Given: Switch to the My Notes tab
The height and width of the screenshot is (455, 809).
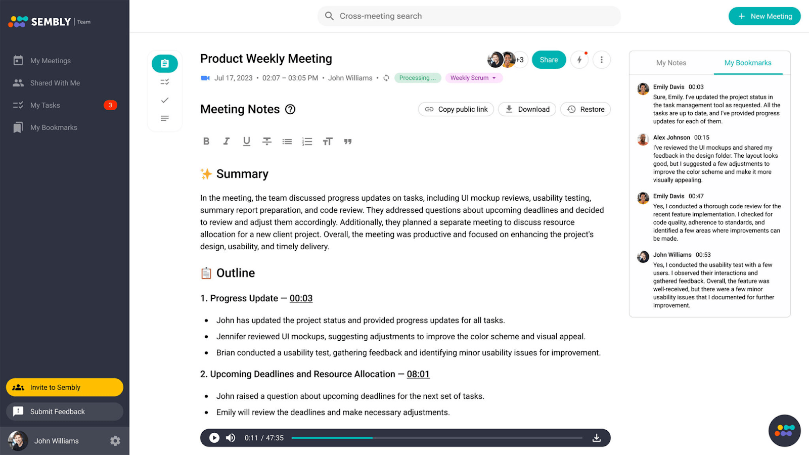Looking at the screenshot, I should 671,63.
